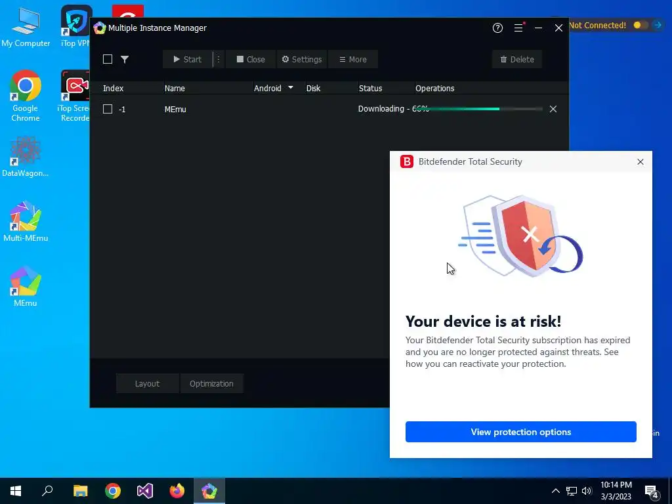Toggle the VPN Not Connected switch
The image size is (672, 504).
click(x=640, y=26)
